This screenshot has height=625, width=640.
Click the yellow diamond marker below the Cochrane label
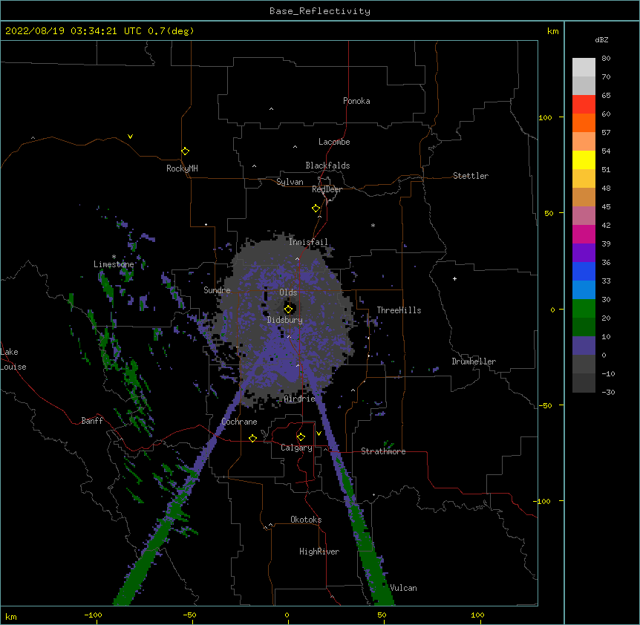pos(252,438)
